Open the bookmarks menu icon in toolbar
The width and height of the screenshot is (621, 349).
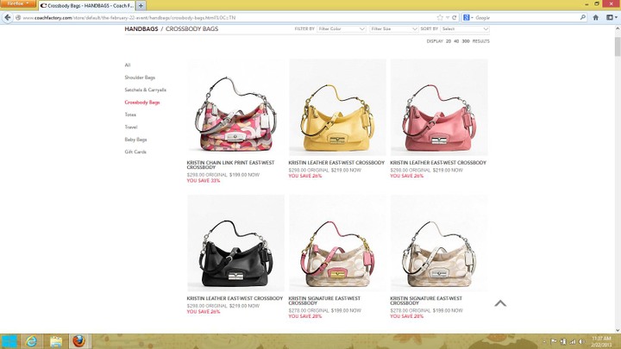(612, 17)
